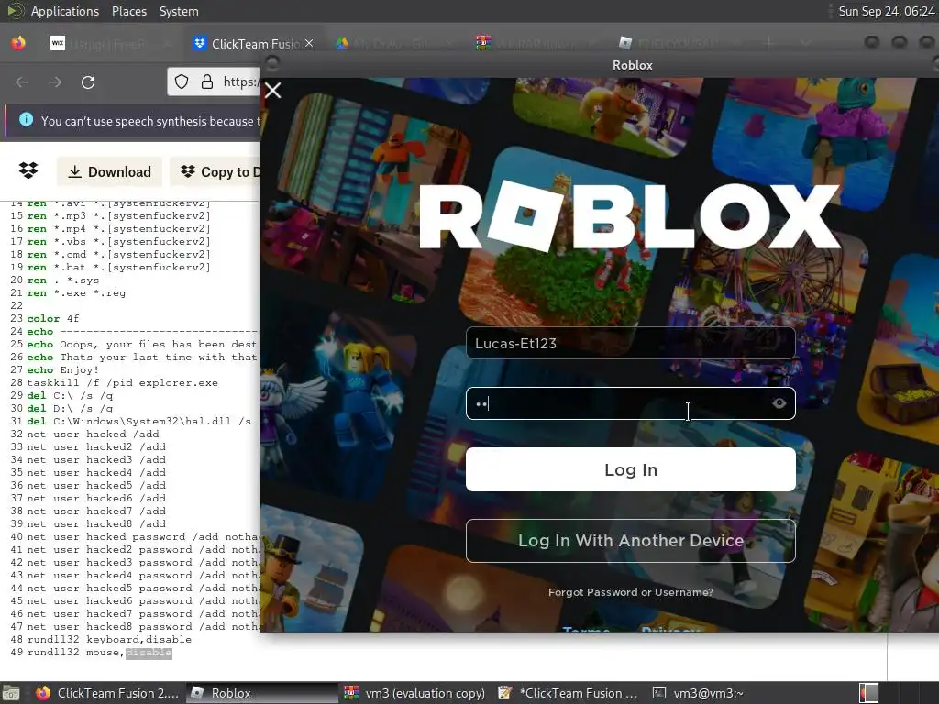This screenshot has width=939, height=704.
Task: Click highlighted word 'disable' on line 49
Action: point(149,653)
